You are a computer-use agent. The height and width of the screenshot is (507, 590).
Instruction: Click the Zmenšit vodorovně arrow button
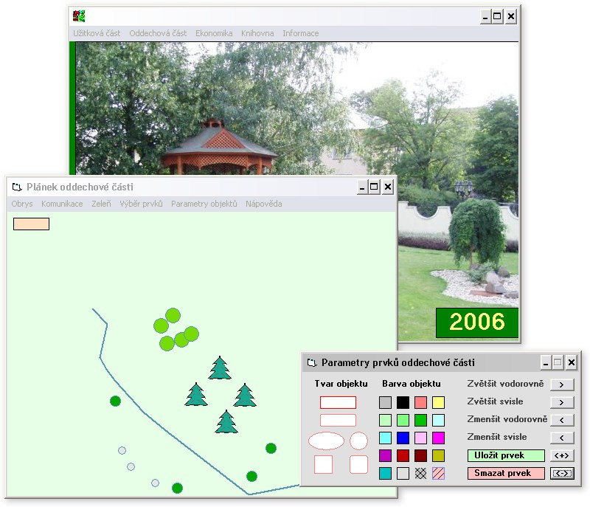pyautogui.click(x=562, y=420)
